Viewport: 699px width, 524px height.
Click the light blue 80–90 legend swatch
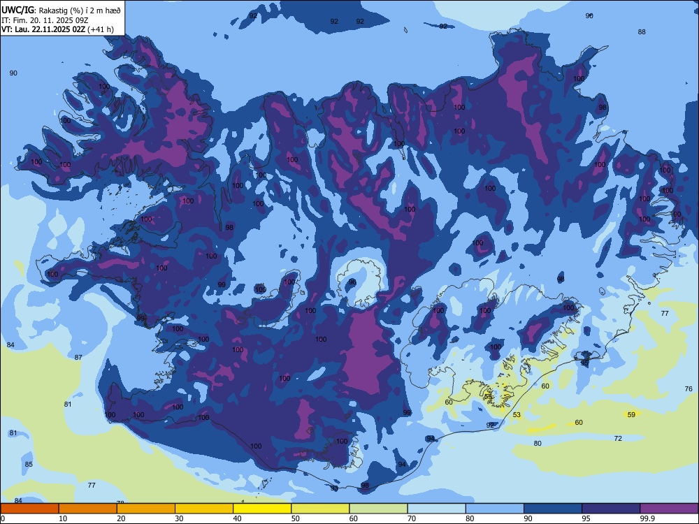click(x=495, y=509)
